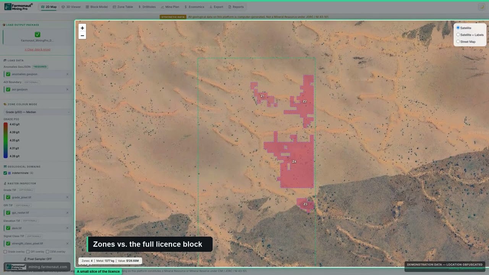This screenshot has height=275, width=489.
Task: Enable the Grade overlay checkbox
Action: pos(5,252)
